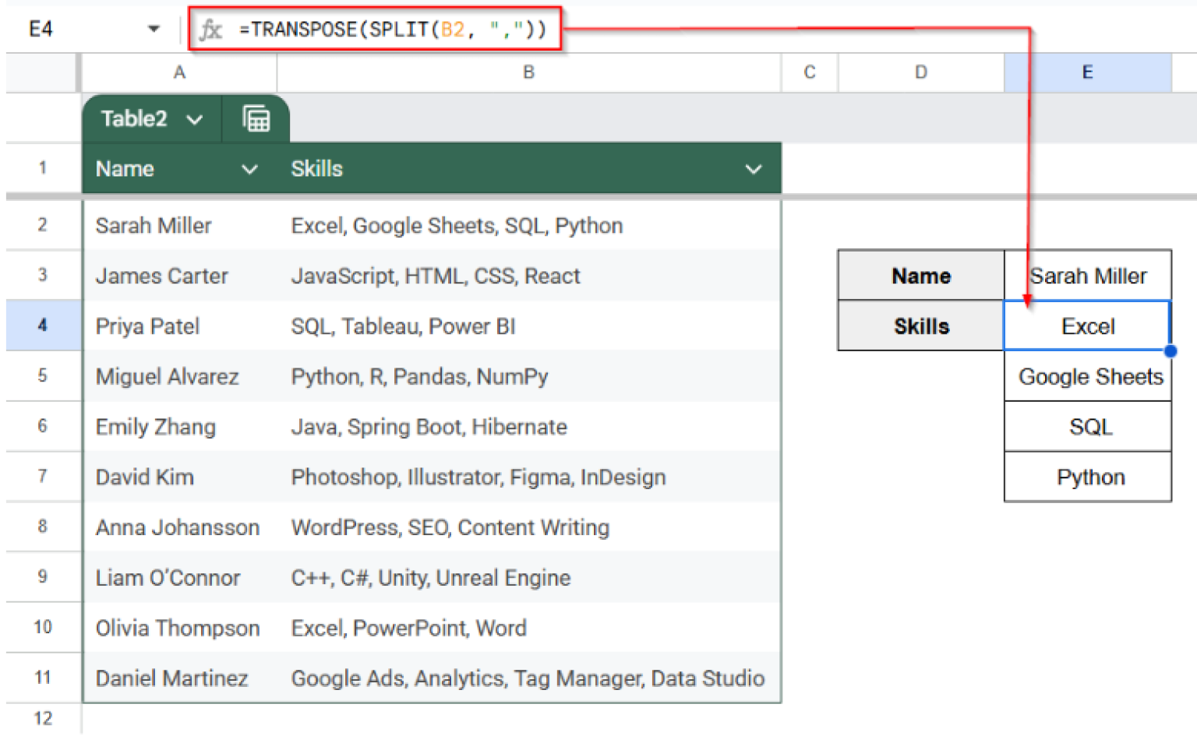Select the column B header

coord(528,72)
